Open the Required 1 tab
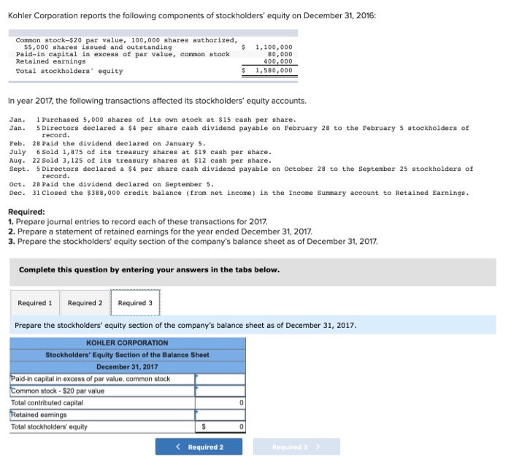511x463 pixels. tap(35, 303)
